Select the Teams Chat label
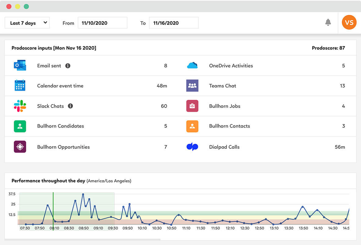Viewport: 361px width, 245px height. (x=223, y=86)
